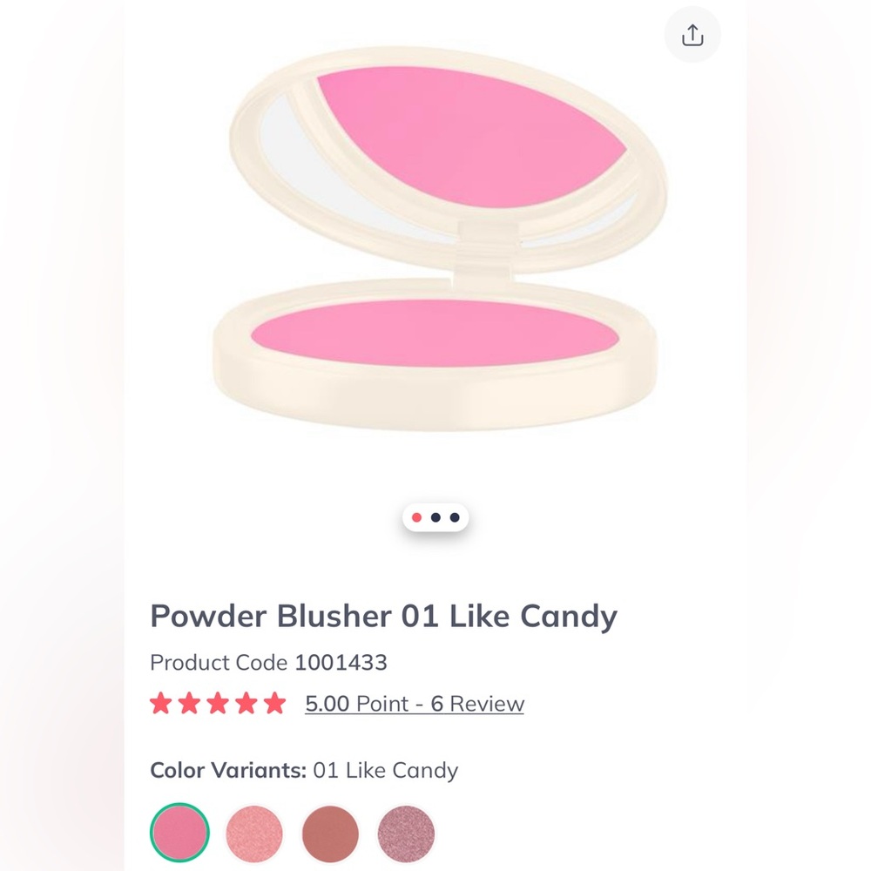Tap the share icon at top right
The height and width of the screenshot is (871, 871).
point(692,35)
